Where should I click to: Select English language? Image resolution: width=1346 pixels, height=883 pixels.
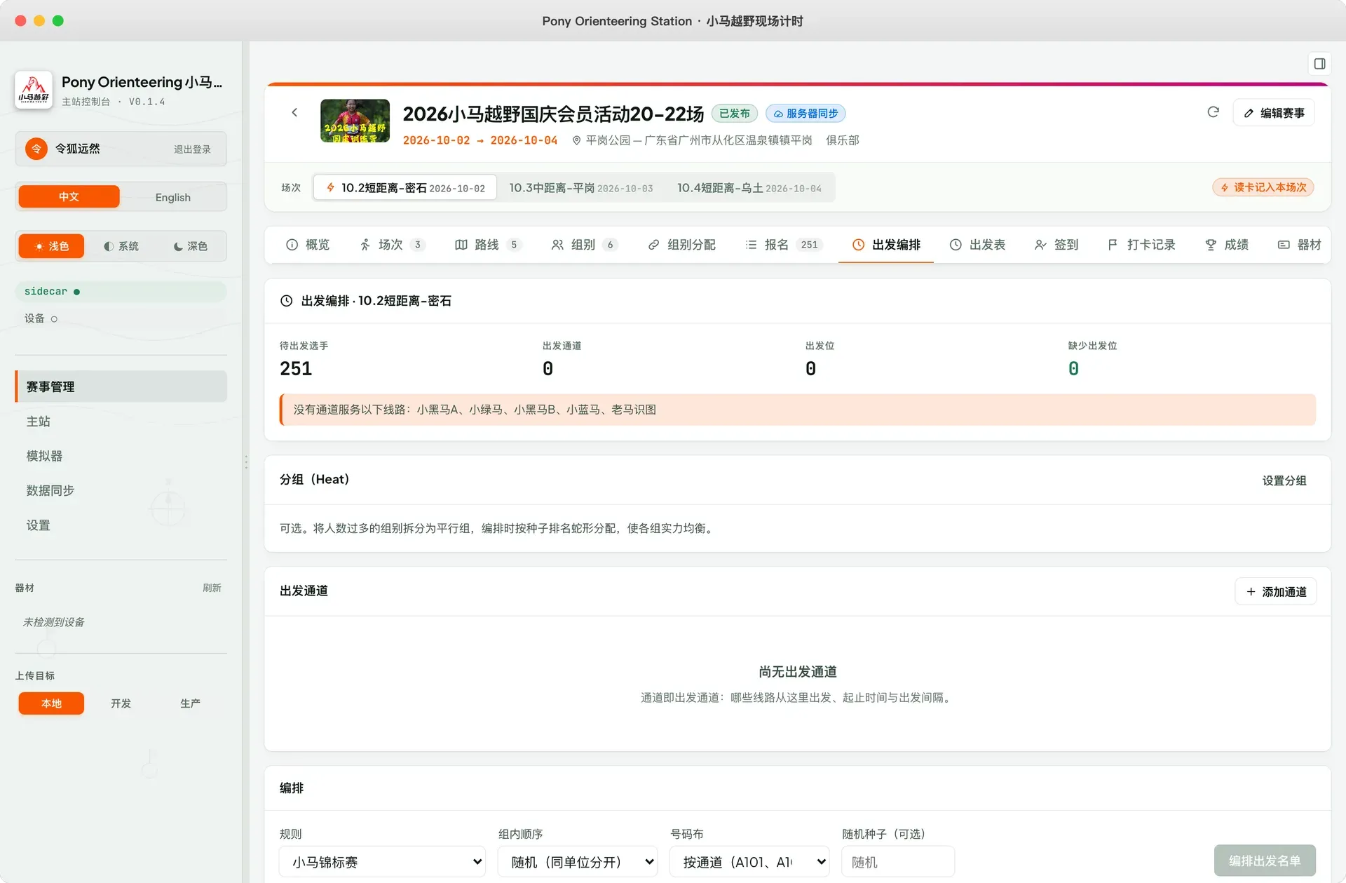coord(172,197)
